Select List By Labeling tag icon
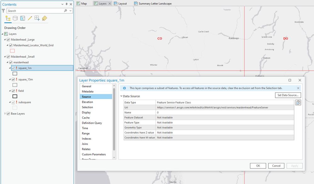The height and width of the screenshot is (184, 314). point(44,18)
